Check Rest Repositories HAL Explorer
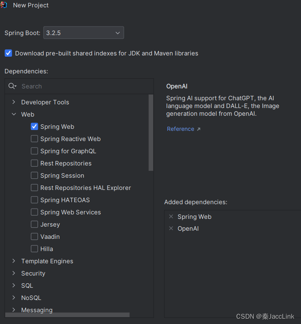301x324 pixels. click(x=34, y=187)
